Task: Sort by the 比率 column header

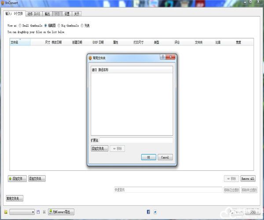Action: (218, 42)
